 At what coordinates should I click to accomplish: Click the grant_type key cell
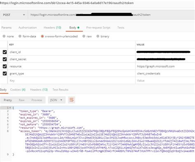[72, 73]
